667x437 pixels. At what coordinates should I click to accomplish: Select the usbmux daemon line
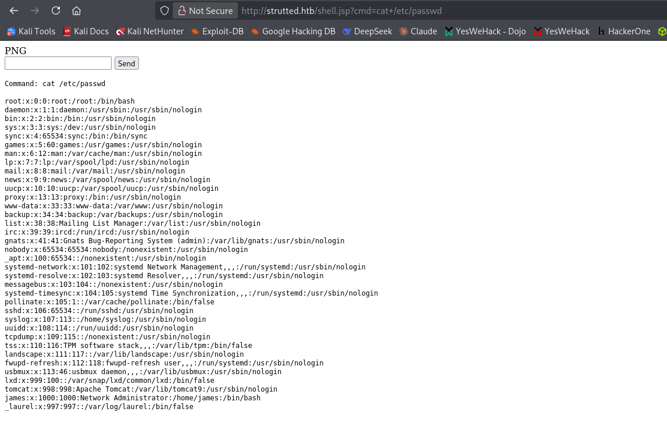(143, 371)
